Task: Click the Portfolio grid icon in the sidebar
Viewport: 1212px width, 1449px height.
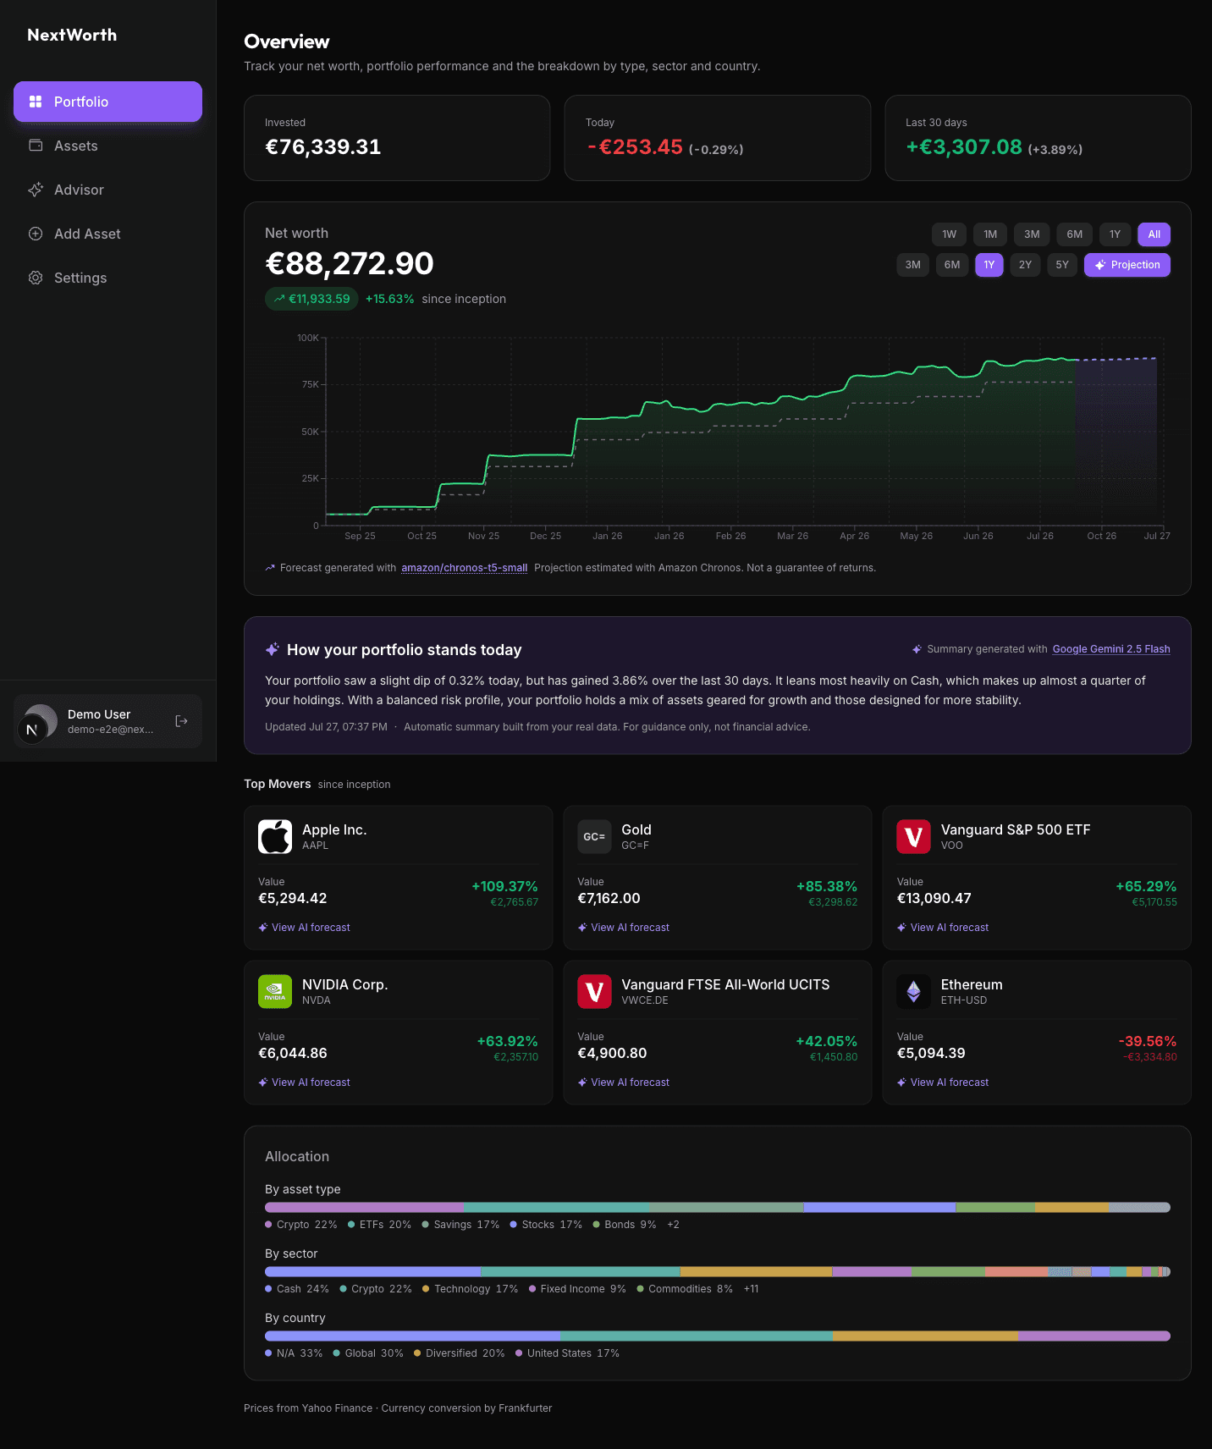Action: pyautogui.click(x=36, y=102)
